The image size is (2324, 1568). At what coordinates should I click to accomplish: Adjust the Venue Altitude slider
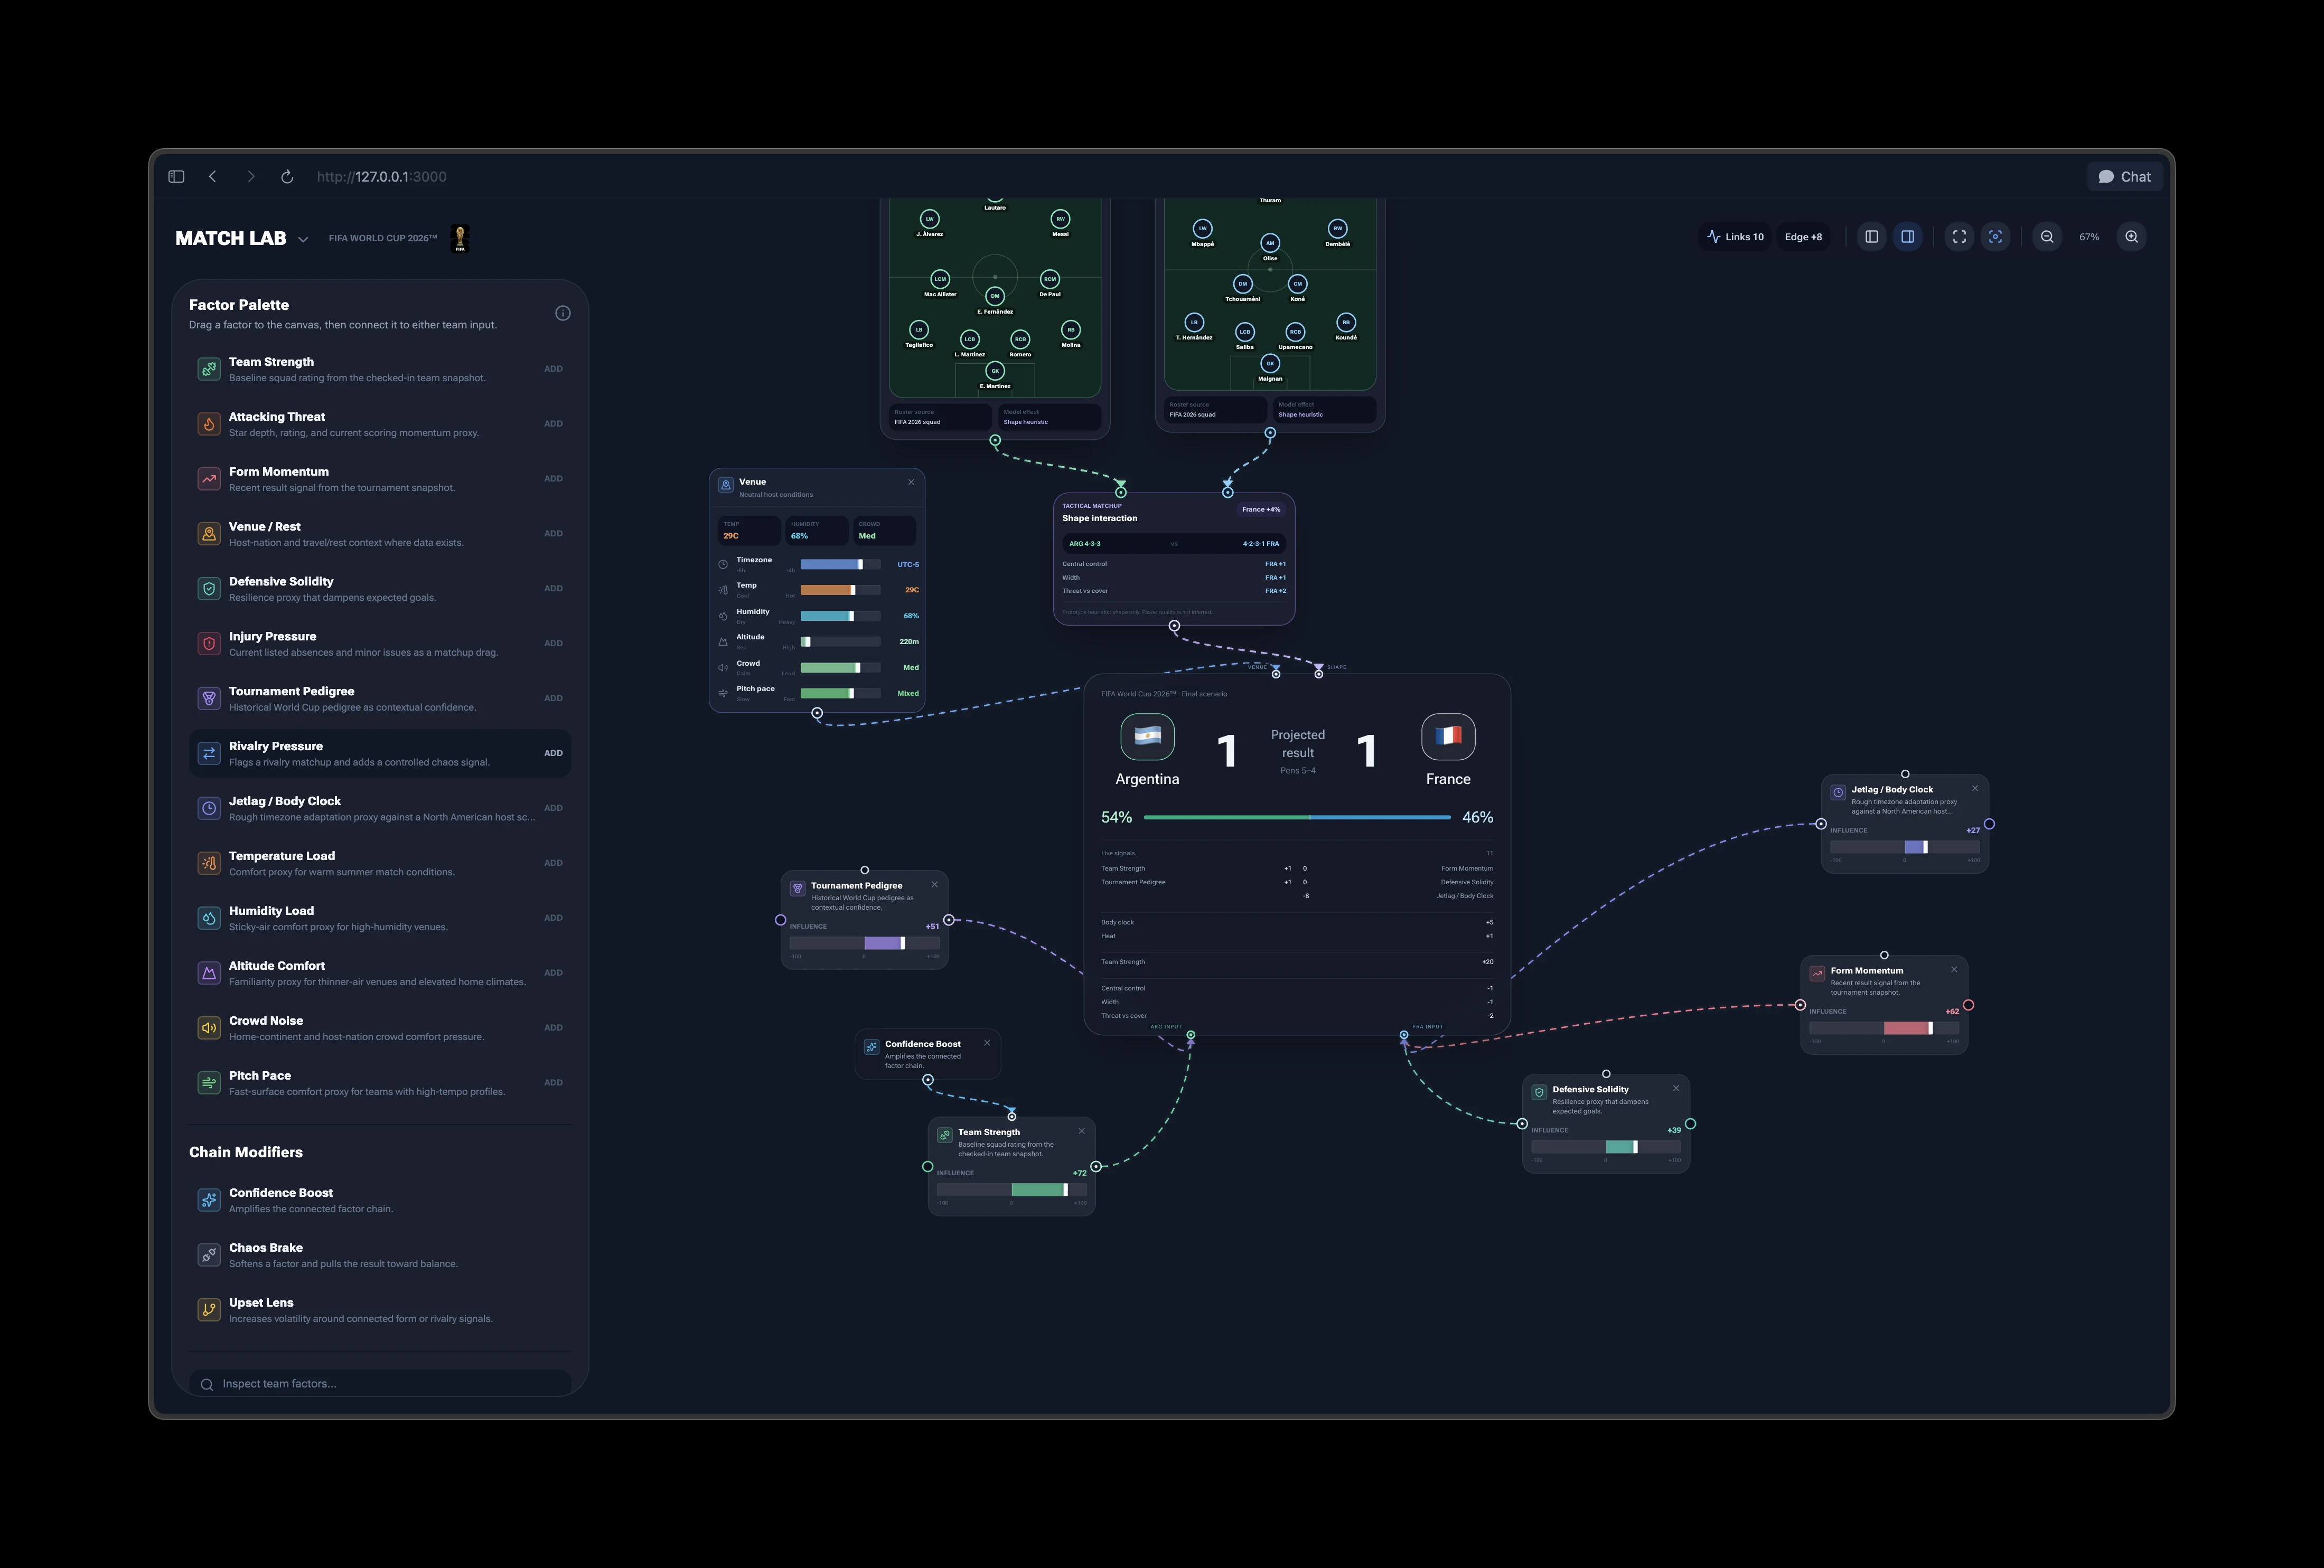[x=840, y=641]
